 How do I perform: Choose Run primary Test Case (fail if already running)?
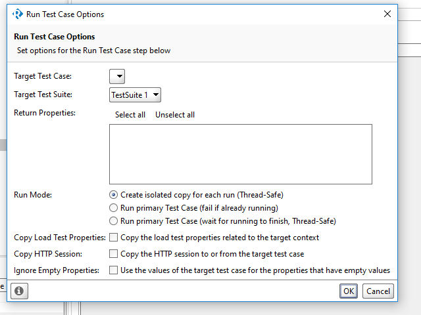pyautogui.click(x=114, y=208)
